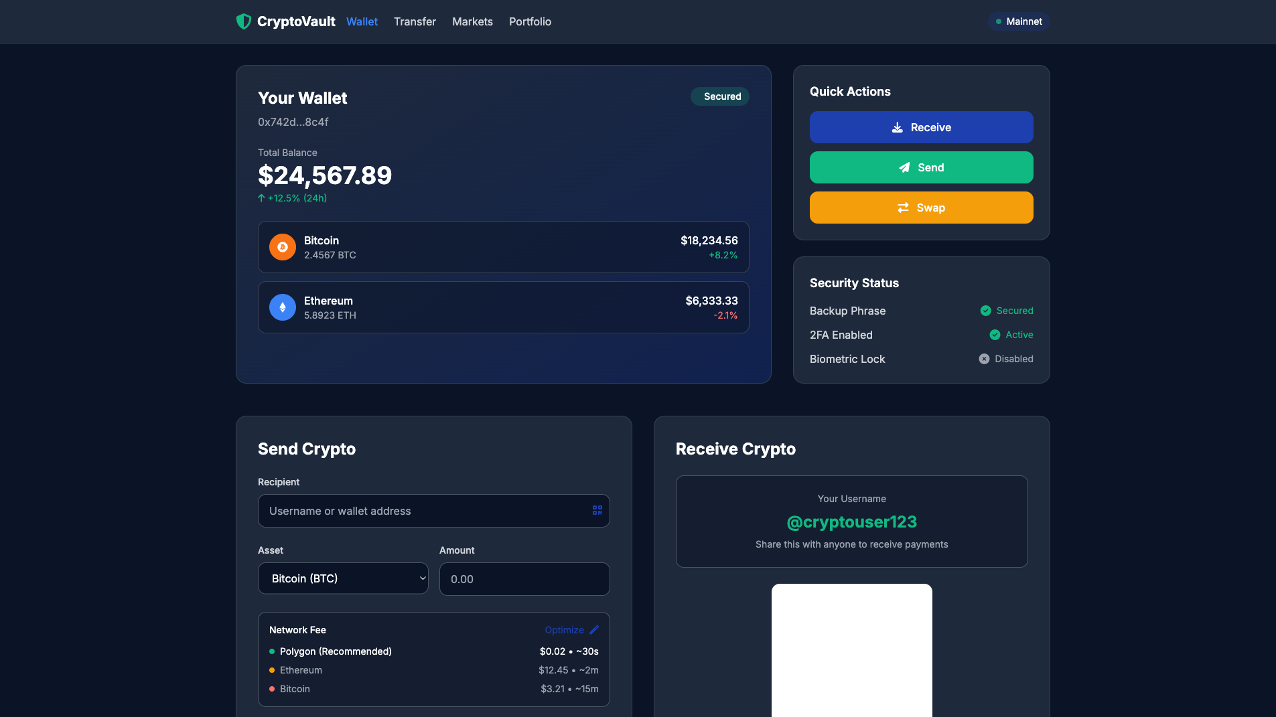Click the paper plane icon on Send button

904,167
